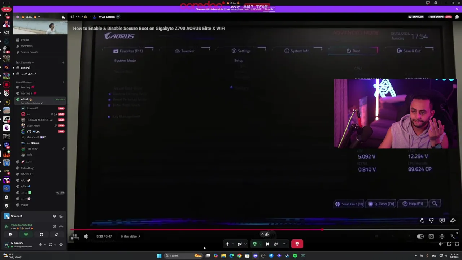
Task: Deafen with headphones icon in user panel
Action: pyautogui.click(x=51, y=244)
